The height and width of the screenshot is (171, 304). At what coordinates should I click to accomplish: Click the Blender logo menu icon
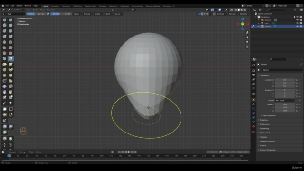(x=3, y=6)
